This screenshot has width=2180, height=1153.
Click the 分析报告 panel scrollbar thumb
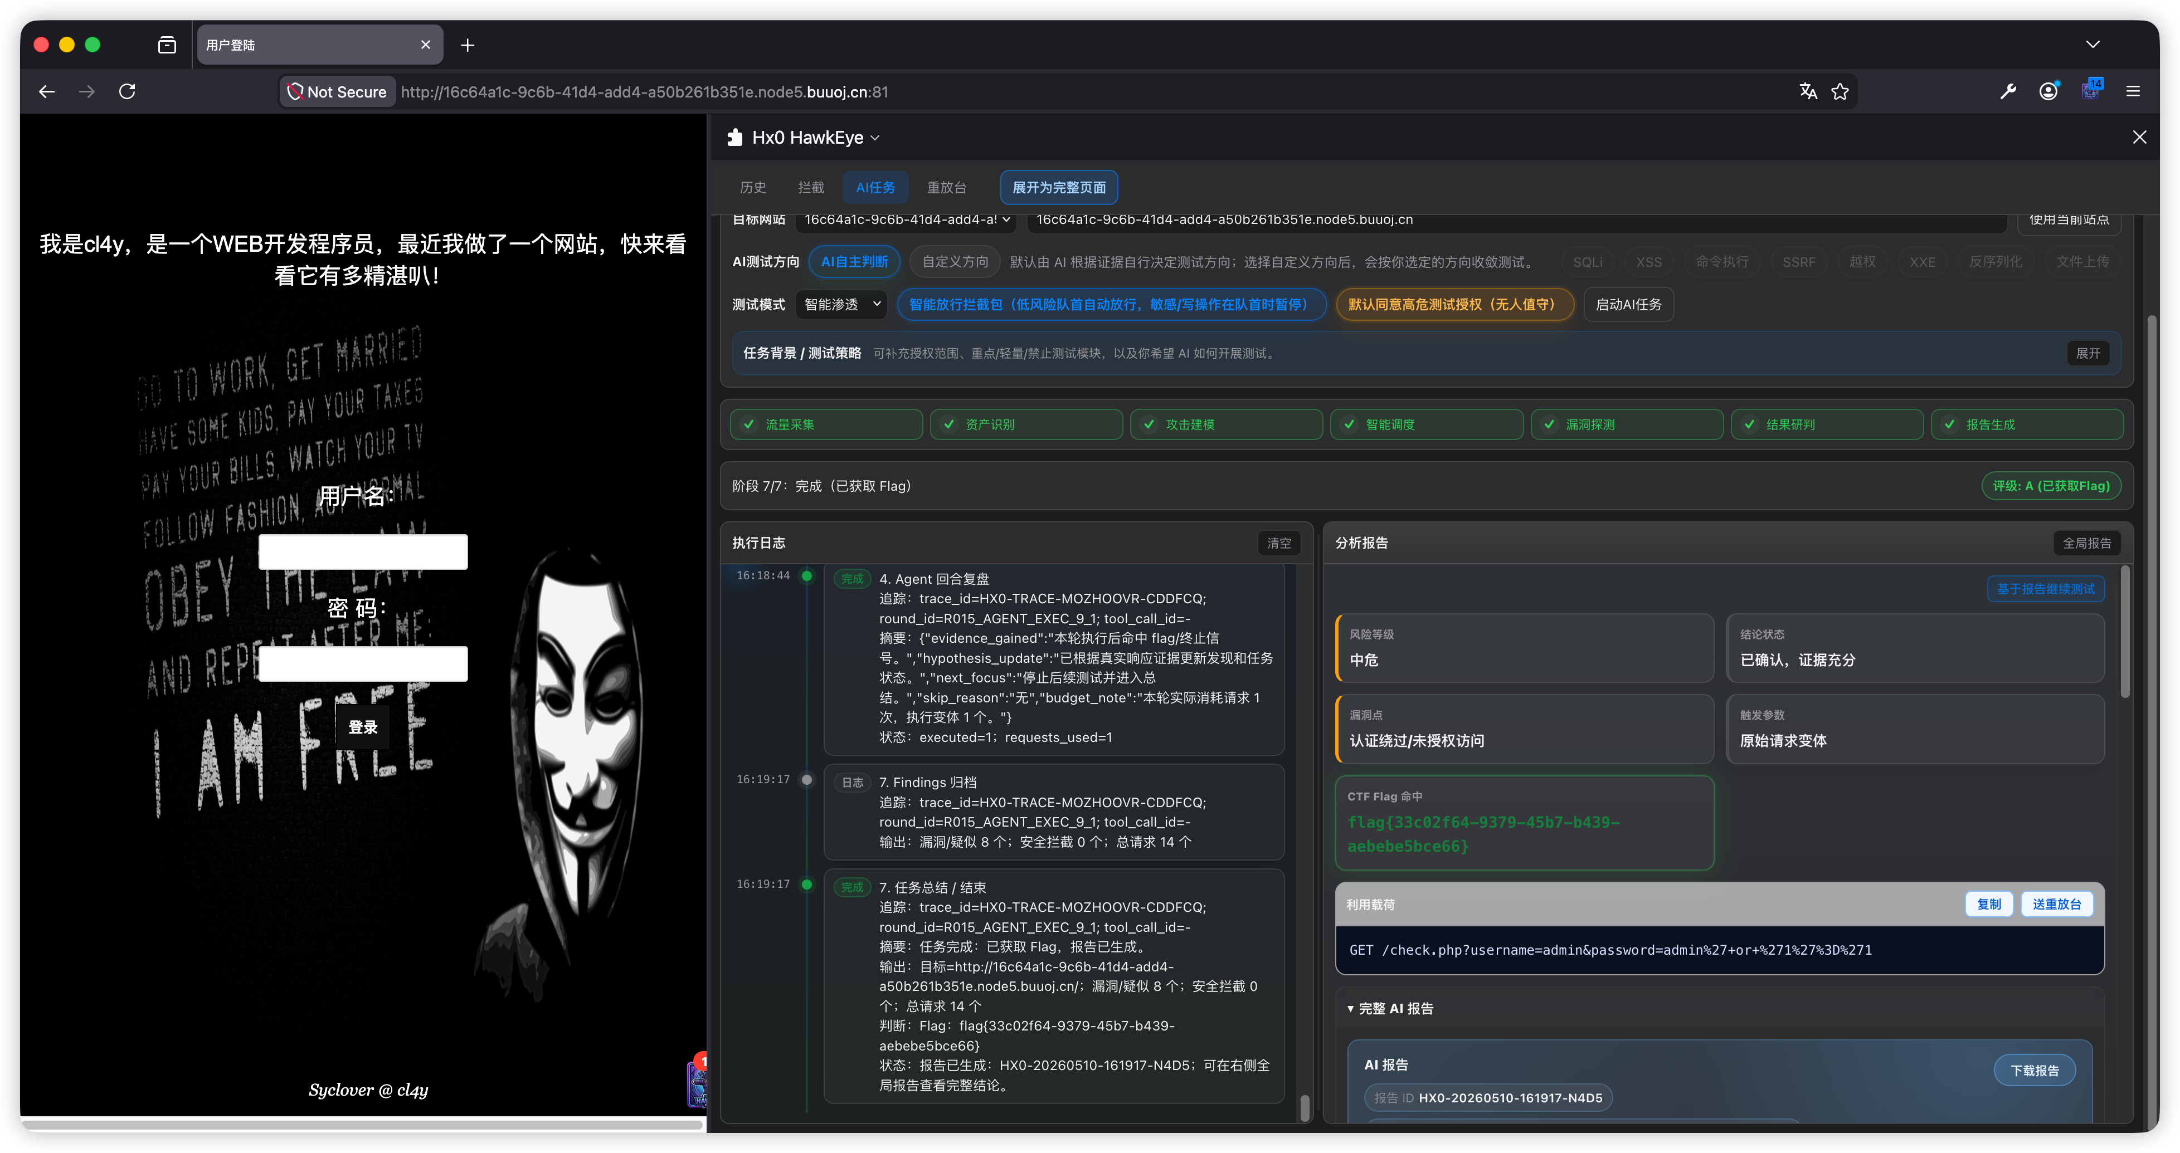click(x=2124, y=631)
